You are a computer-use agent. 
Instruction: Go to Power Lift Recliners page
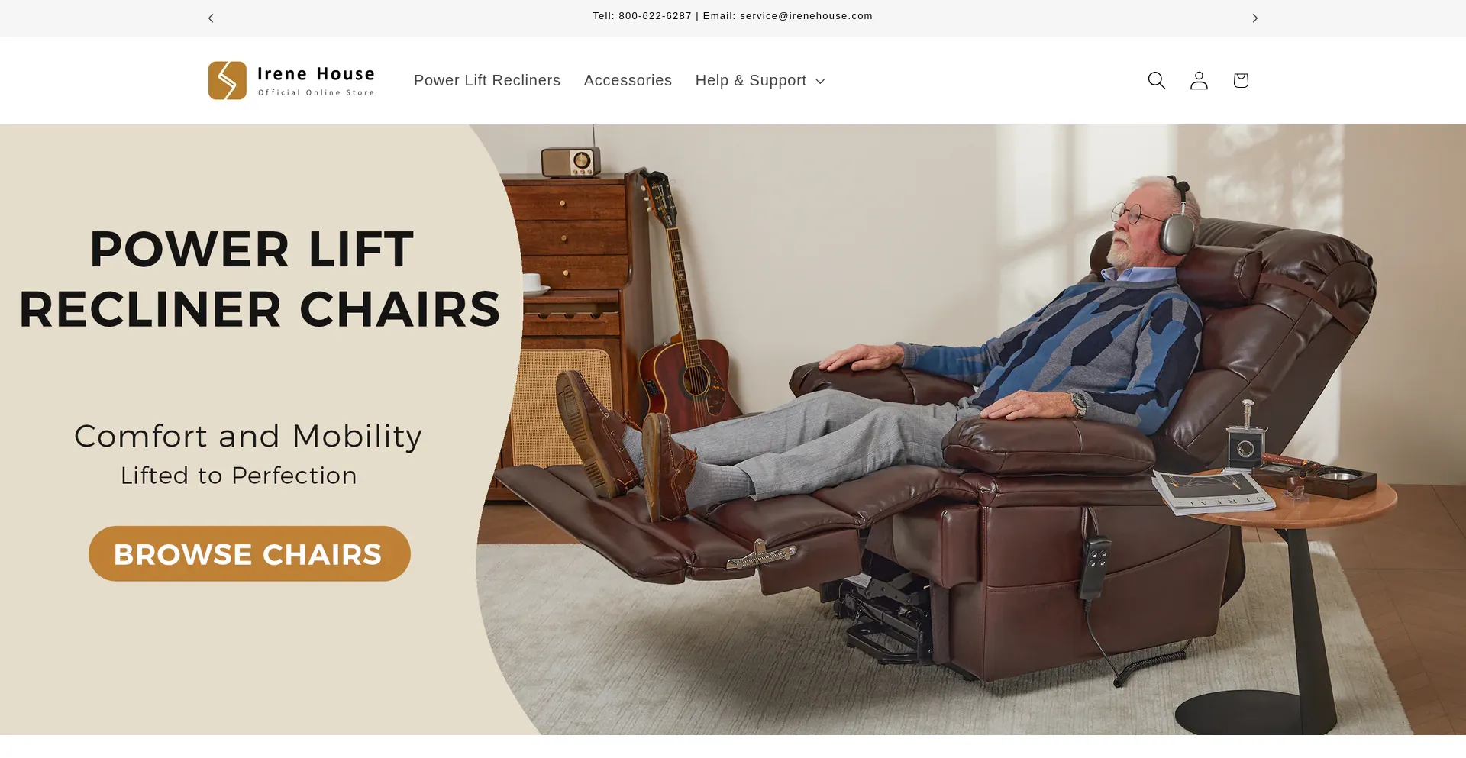coord(487,80)
